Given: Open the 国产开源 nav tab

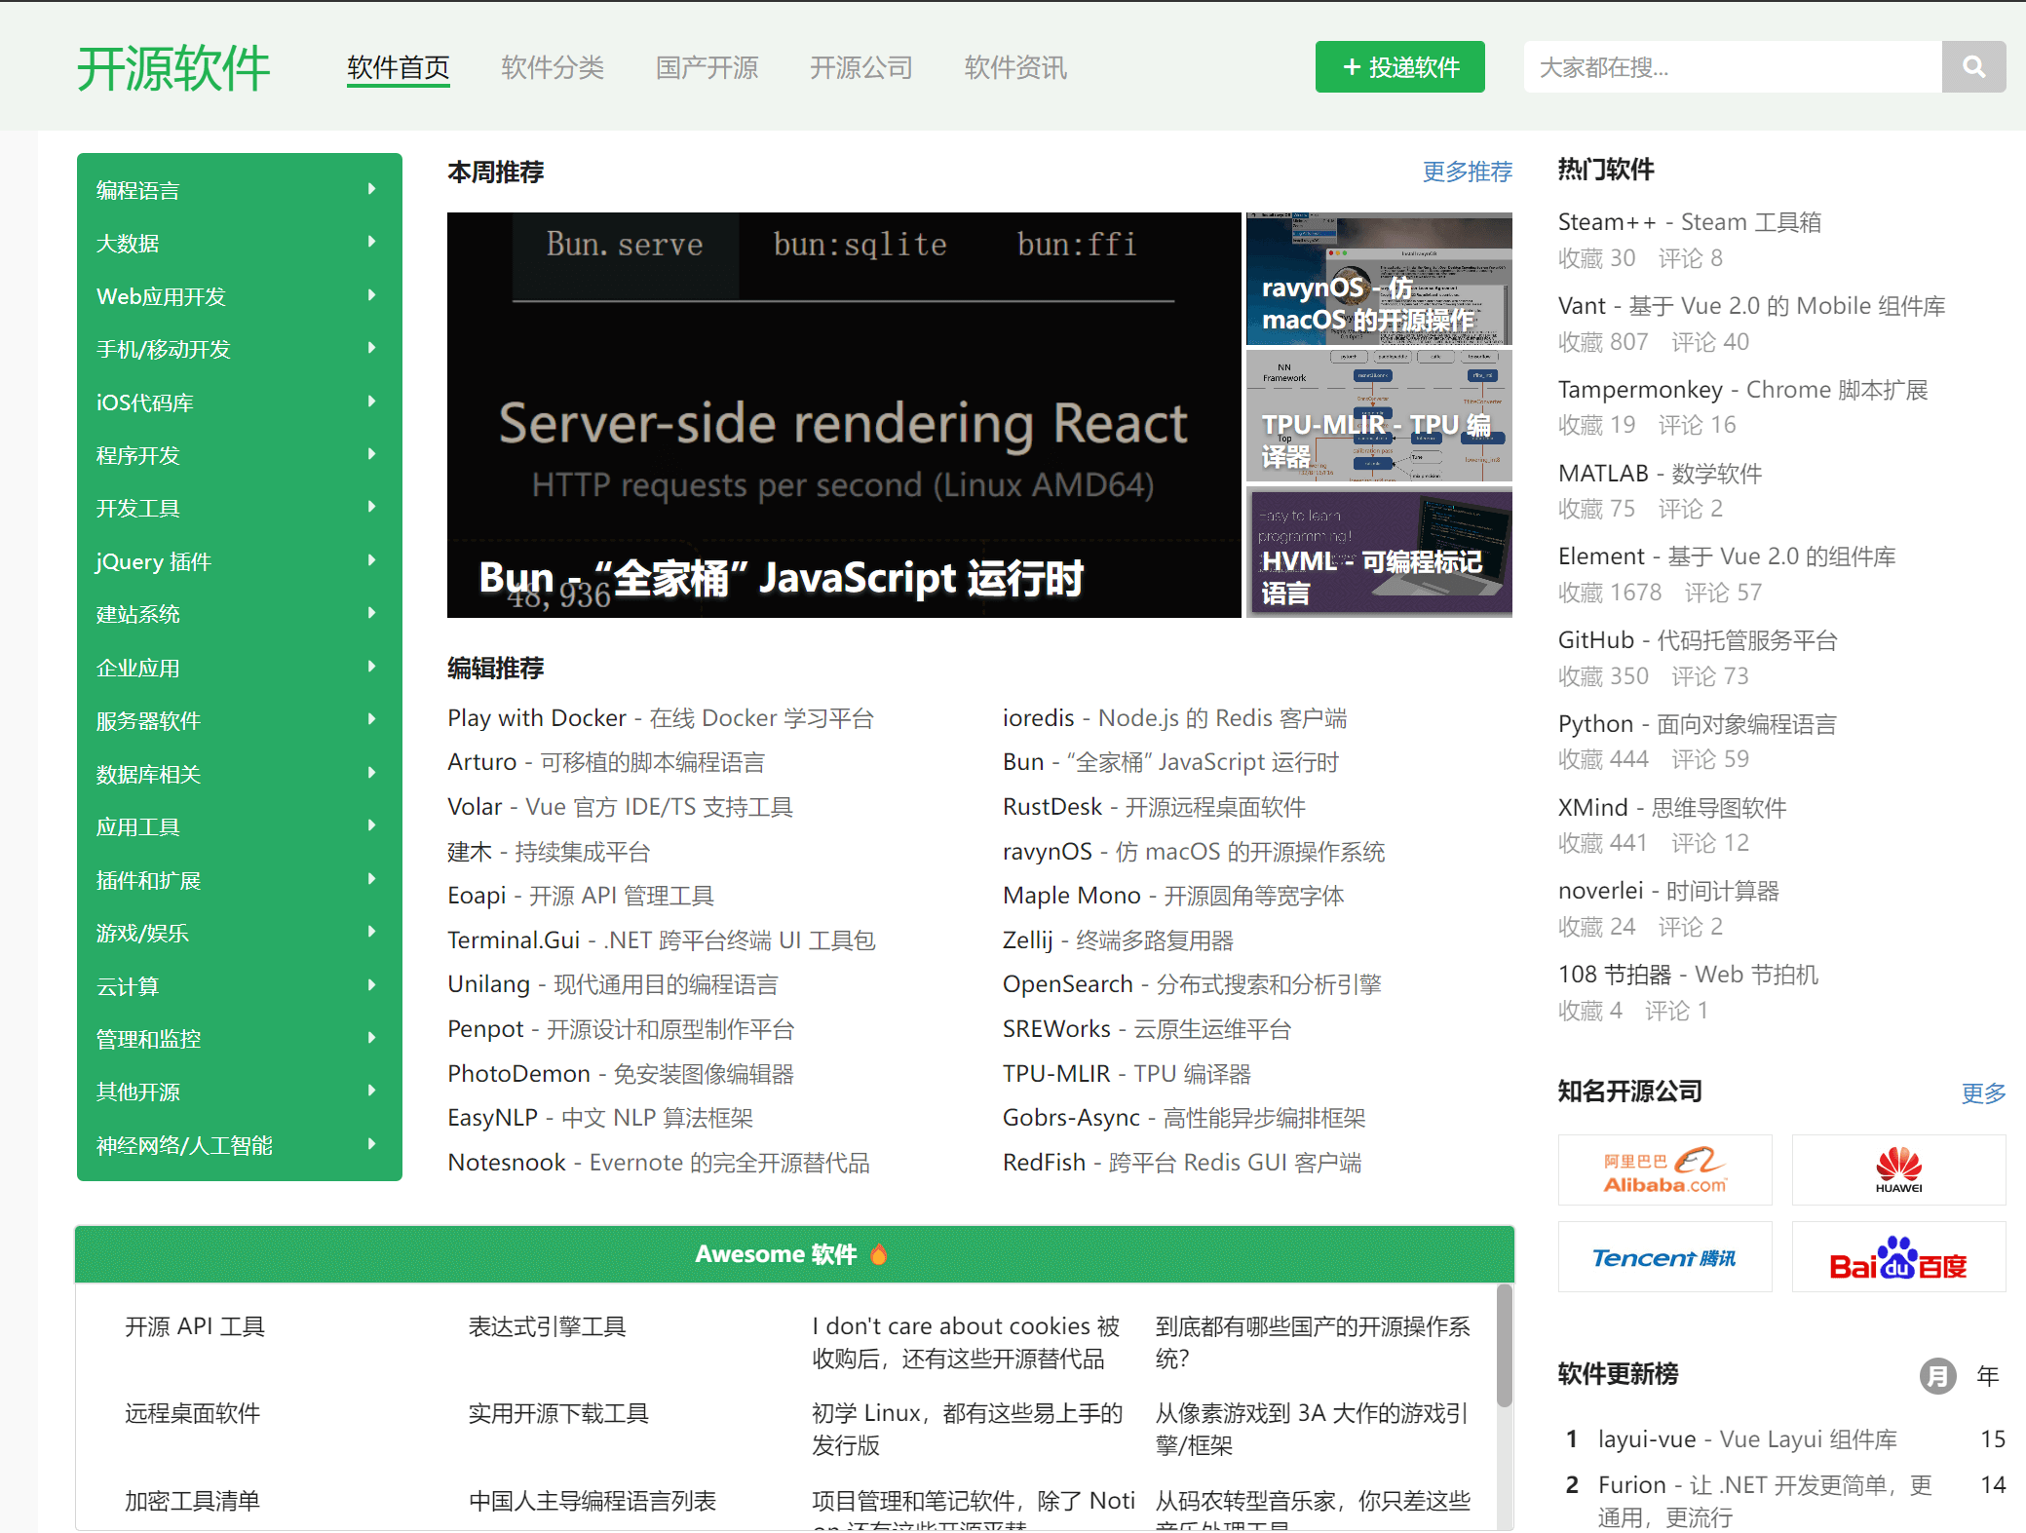Looking at the screenshot, I should 707,68.
